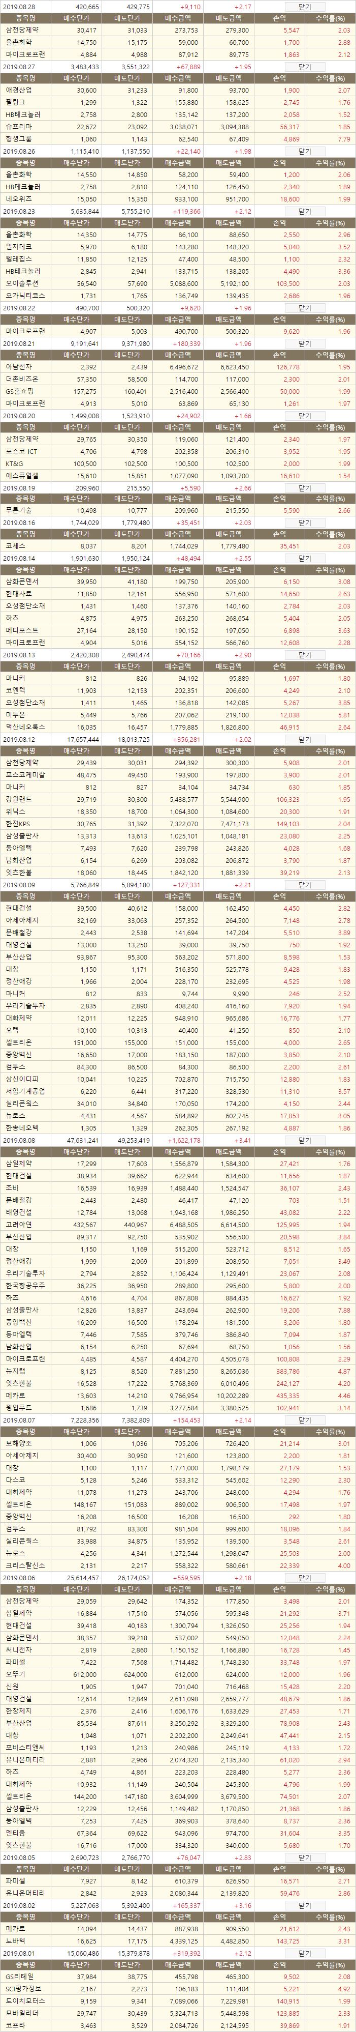
Task: Select the 윙입푸드 row
Action: (x=178, y=1407)
